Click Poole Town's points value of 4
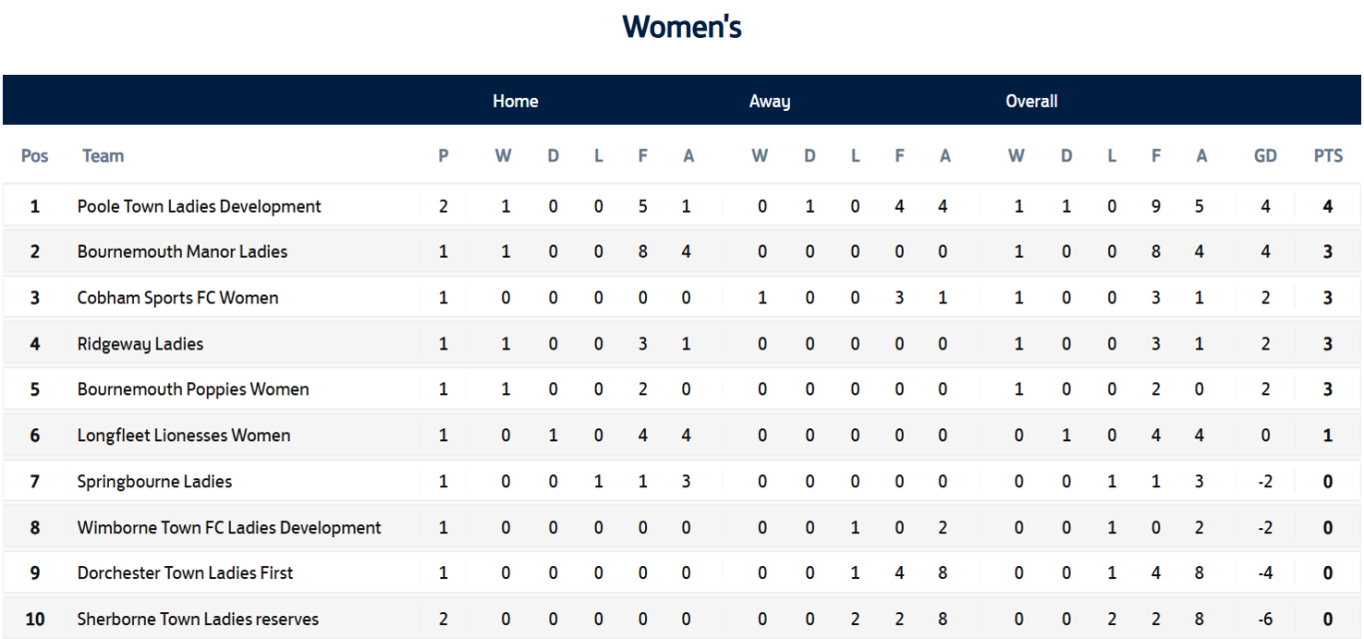 pyautogui.click(x=1328, y=207)
